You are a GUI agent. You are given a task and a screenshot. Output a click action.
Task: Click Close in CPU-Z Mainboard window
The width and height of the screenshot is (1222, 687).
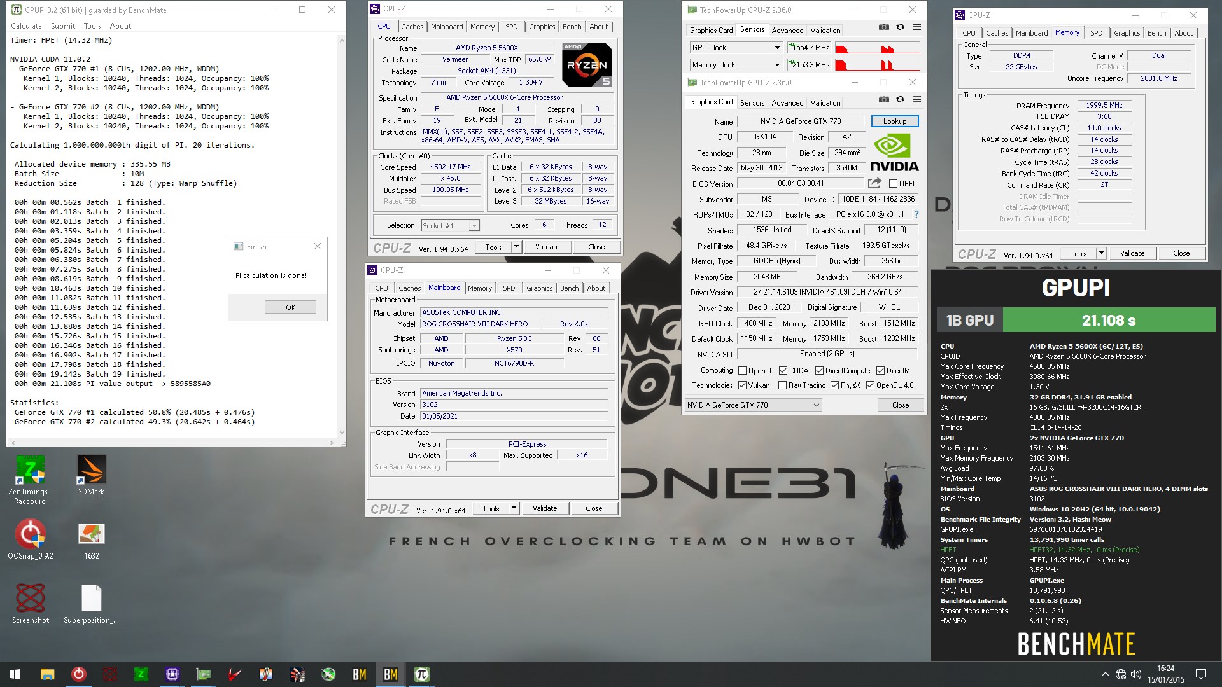pos(594,508)
